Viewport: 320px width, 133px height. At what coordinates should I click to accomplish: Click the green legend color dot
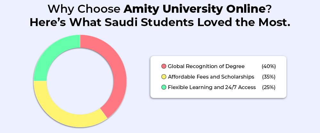[x=164, y=87]
